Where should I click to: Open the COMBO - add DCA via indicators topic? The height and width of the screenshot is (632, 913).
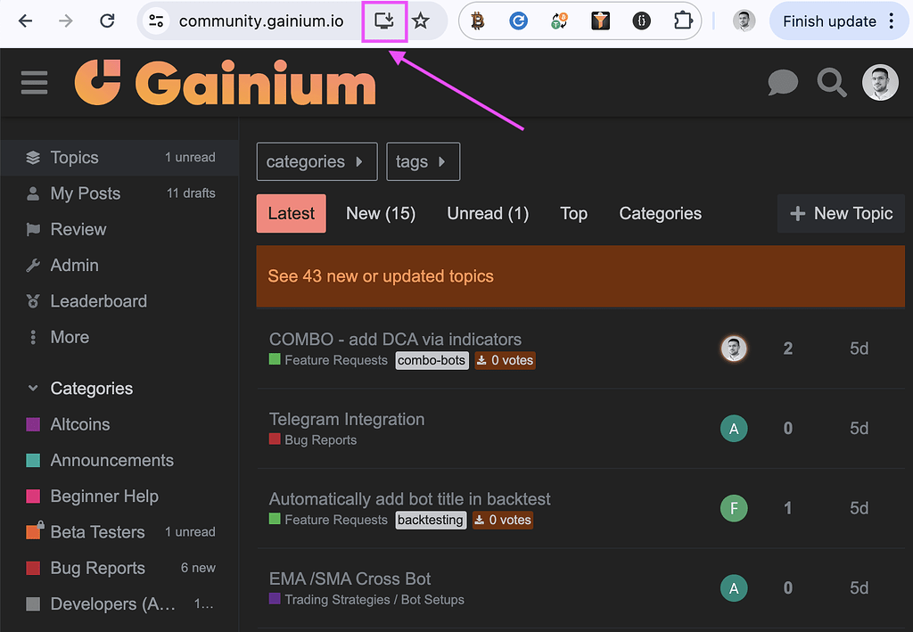coord(395,340)
